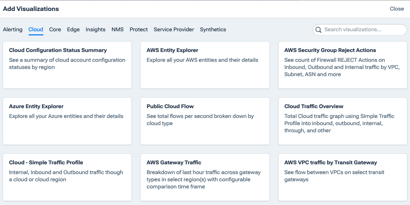Add the AWS Gateway Traffic visualization

coord(205,177)
